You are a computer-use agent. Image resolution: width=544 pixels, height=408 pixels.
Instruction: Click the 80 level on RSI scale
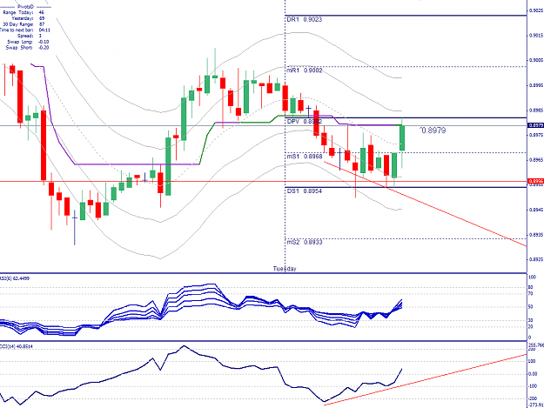[x=531, y=287]
